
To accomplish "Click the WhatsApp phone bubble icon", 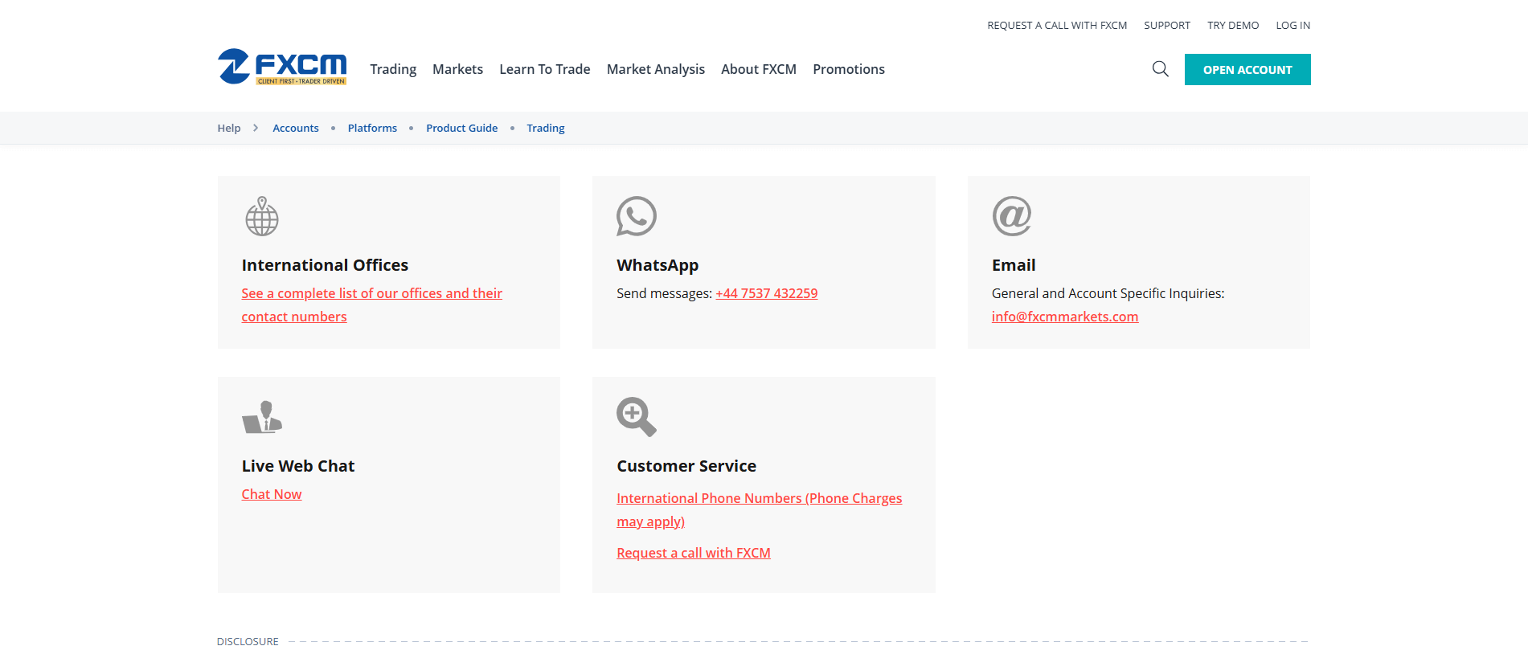I will click(637, 216).
